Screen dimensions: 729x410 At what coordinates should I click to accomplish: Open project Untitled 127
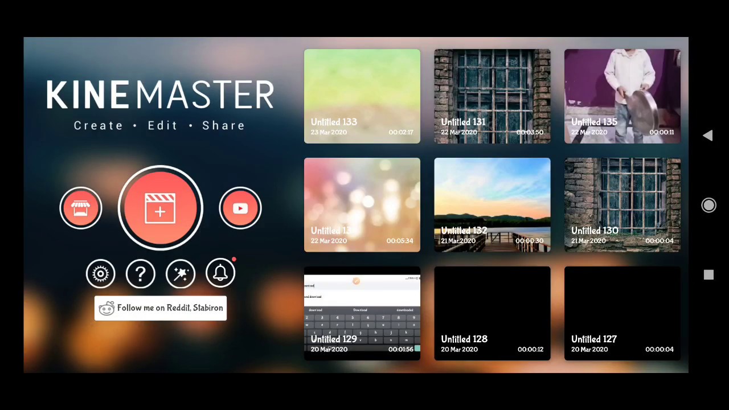coord(622,314)
